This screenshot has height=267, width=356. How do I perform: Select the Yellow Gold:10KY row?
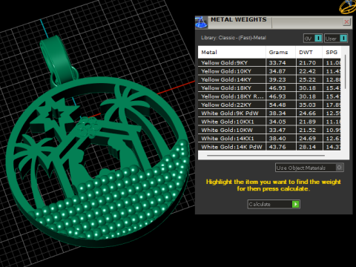click(x=269, y=71)
